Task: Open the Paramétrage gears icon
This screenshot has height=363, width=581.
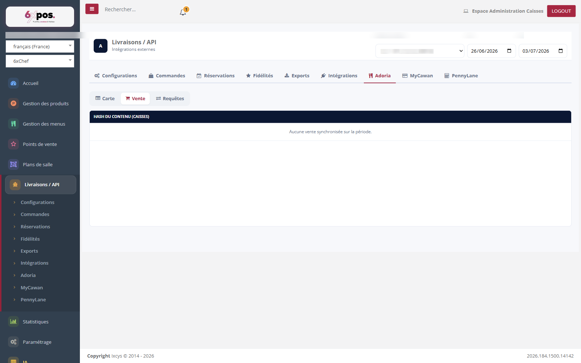Action: click(x=13, y=342)
